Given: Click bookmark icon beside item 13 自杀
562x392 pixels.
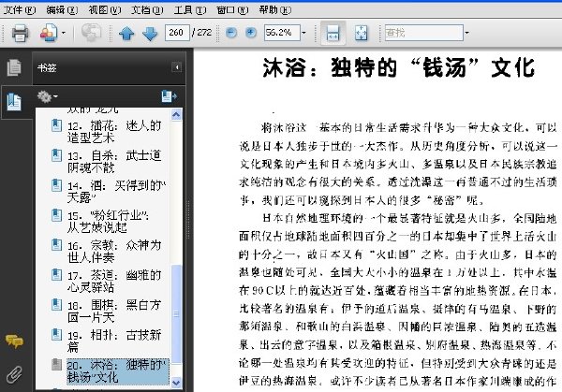Looking at the screenshot, I should coord(56,155).
